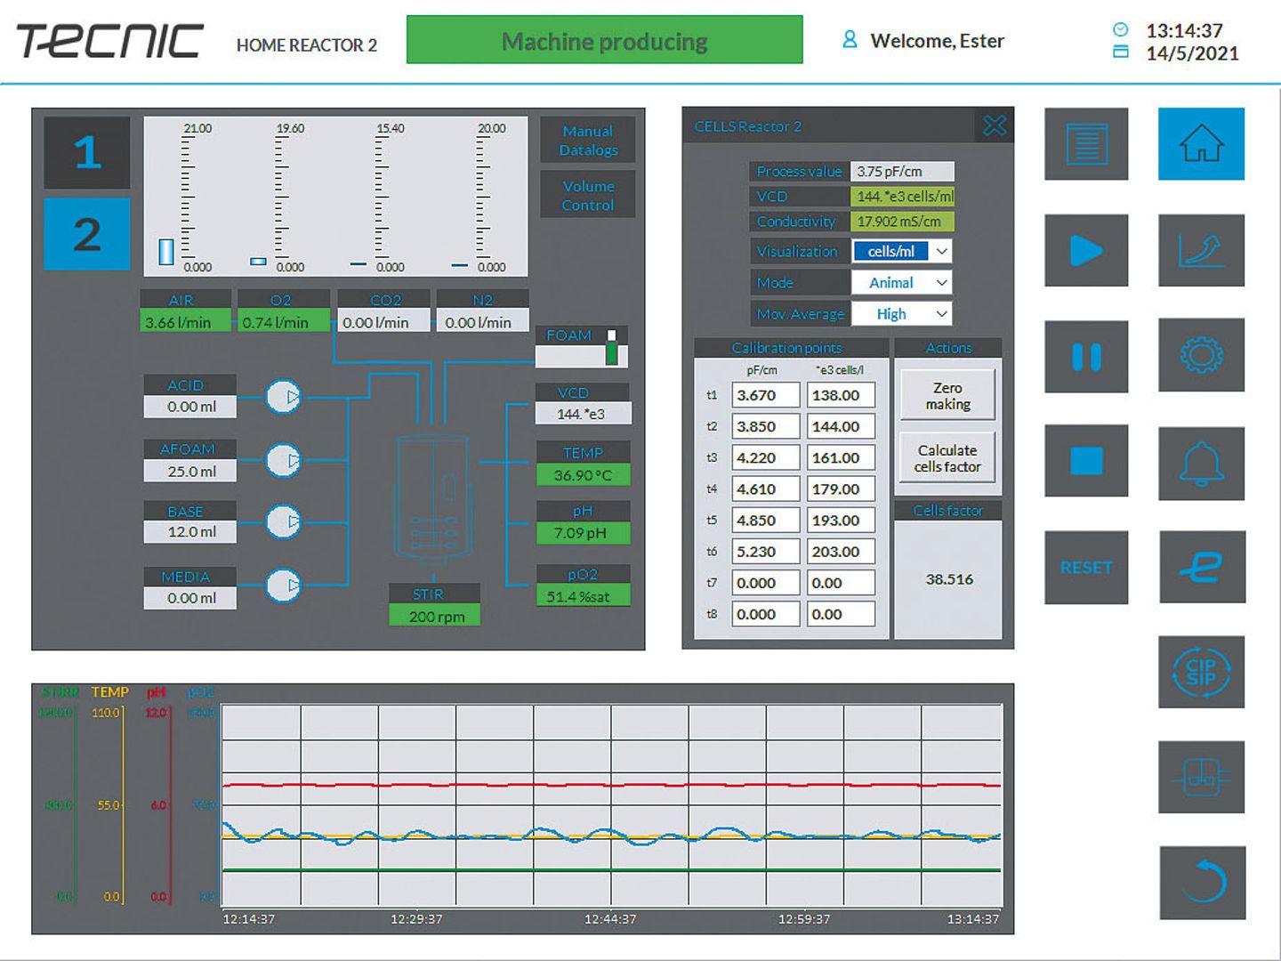Select the O2 flow value 0.74 l/min
The width and height of the screenshot is (1281, 961).
(x=283, y=322)
